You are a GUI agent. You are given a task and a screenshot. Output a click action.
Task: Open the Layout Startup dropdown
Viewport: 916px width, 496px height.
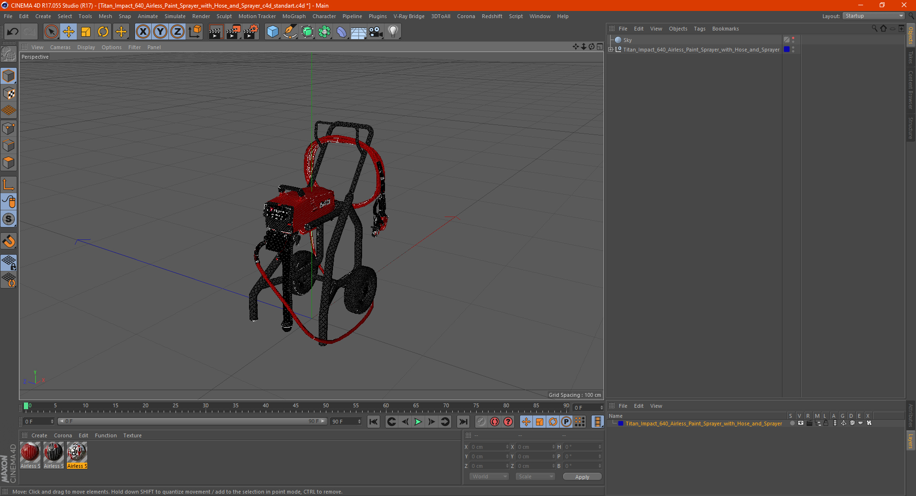874,16
